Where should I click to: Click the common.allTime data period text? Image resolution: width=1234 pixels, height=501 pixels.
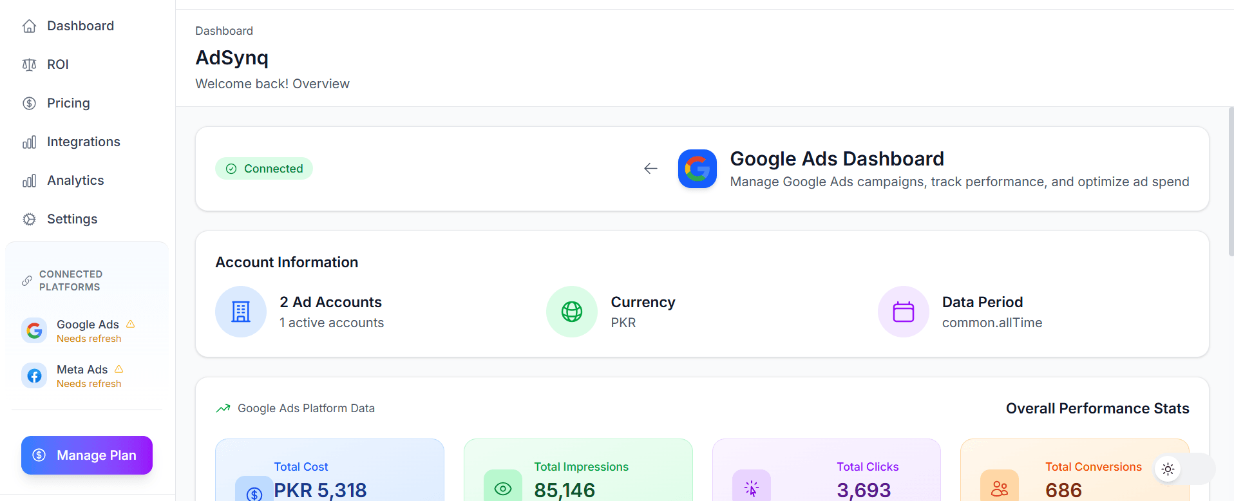pos(992,323)
